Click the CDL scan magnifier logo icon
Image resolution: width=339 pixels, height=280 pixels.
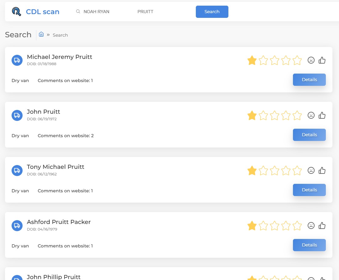[16, 12]
